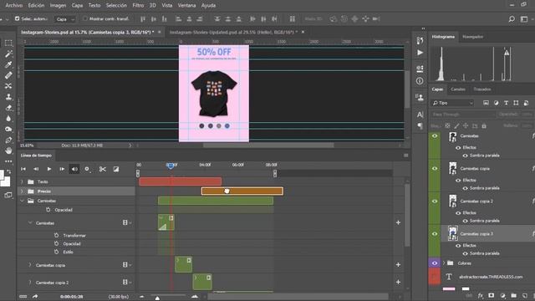Split clip at playhead with scissors

(102, 169)
